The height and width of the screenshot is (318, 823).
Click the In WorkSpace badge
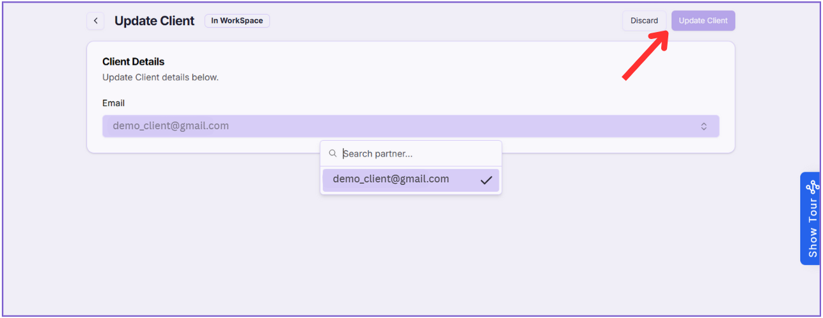237,20
